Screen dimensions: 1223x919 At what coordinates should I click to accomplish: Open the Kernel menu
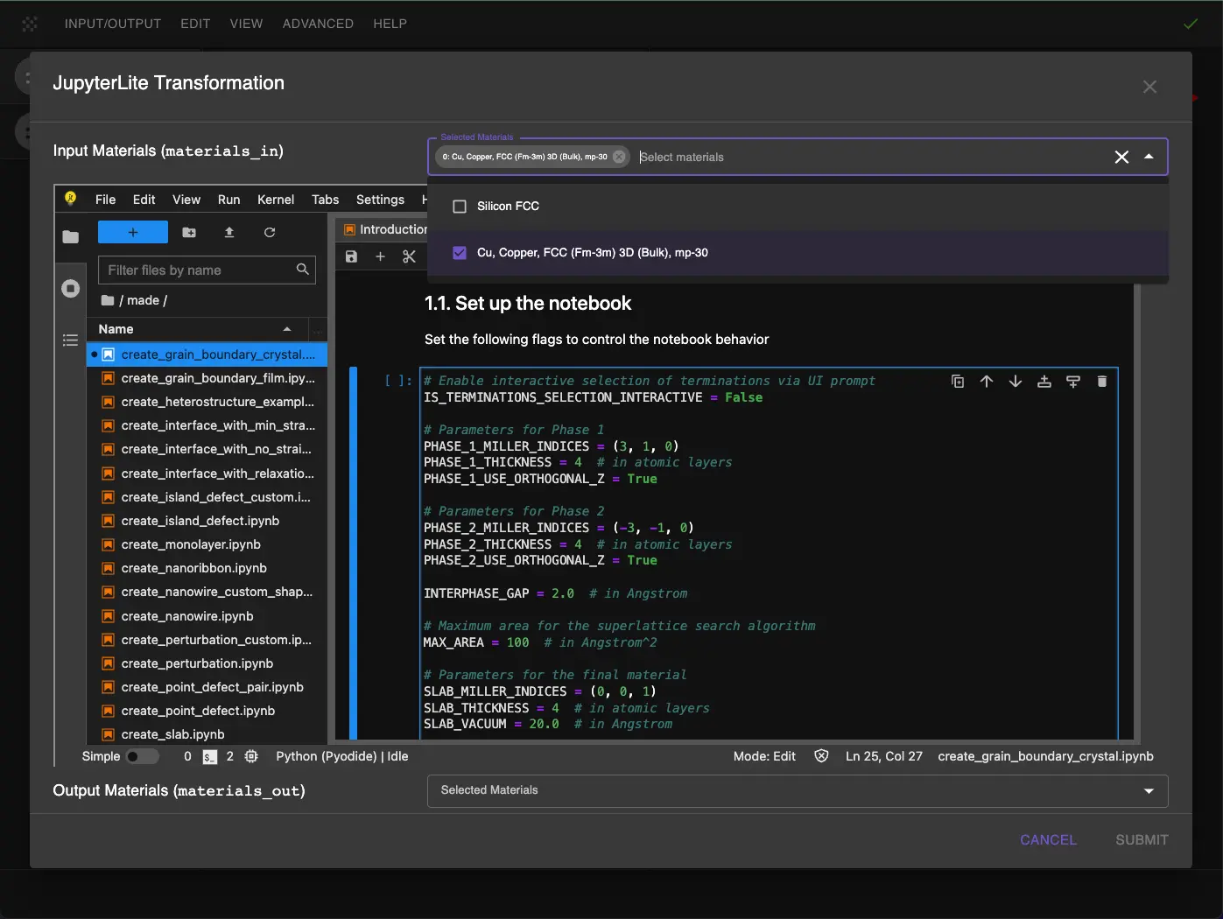coord(275,200)
